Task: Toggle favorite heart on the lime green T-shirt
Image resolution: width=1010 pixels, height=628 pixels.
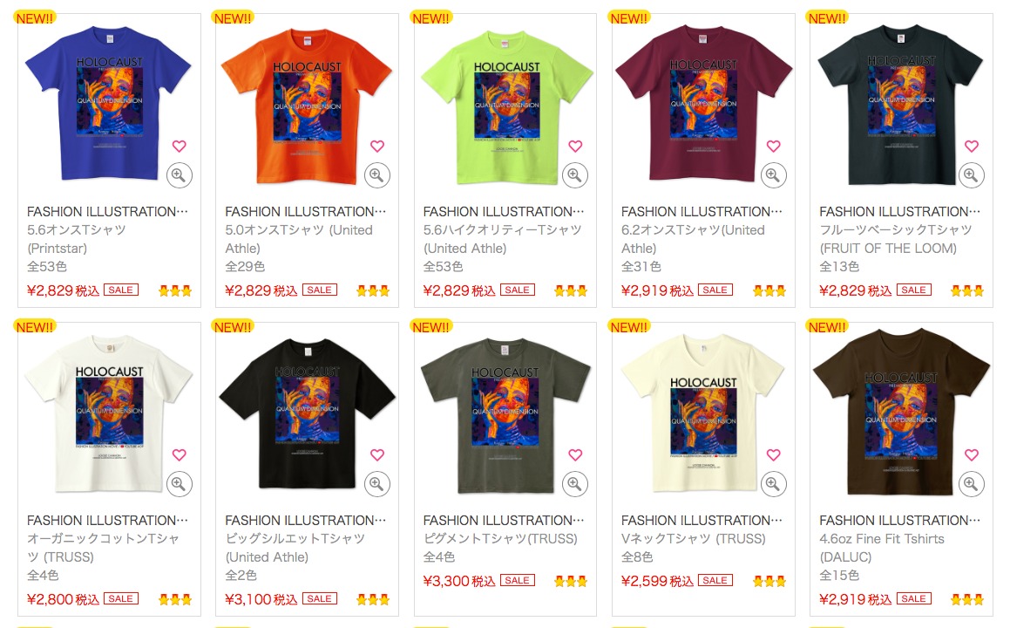Action: coord(575,147)
